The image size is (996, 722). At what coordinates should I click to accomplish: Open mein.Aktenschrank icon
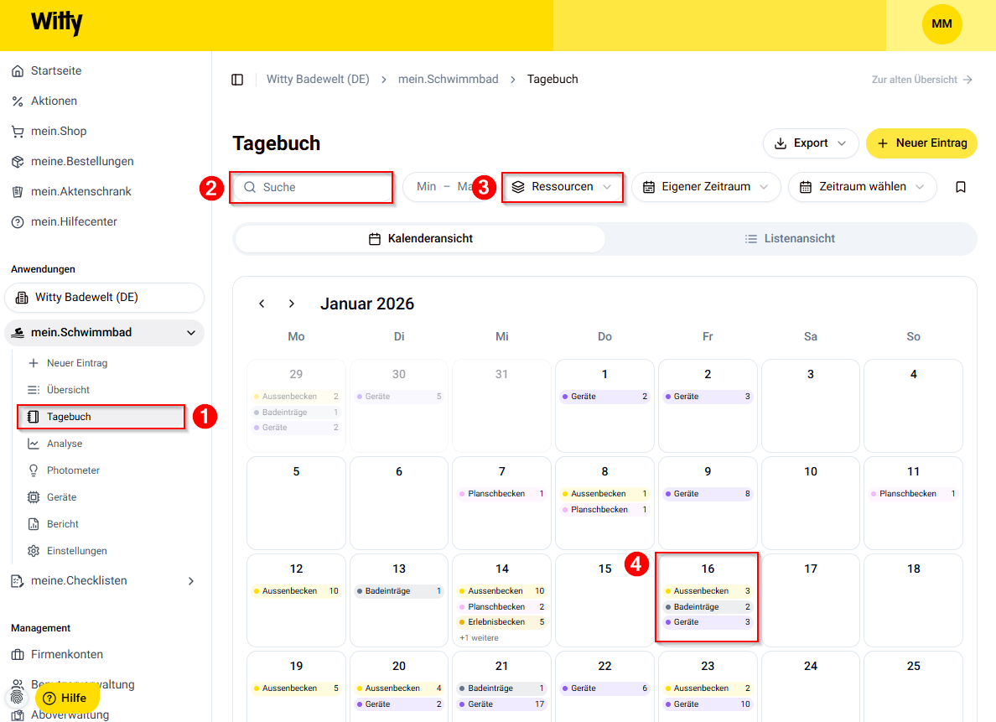point(18,192)
